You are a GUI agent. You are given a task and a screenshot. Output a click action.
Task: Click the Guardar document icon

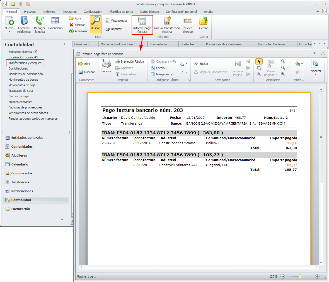pos(81,72)
